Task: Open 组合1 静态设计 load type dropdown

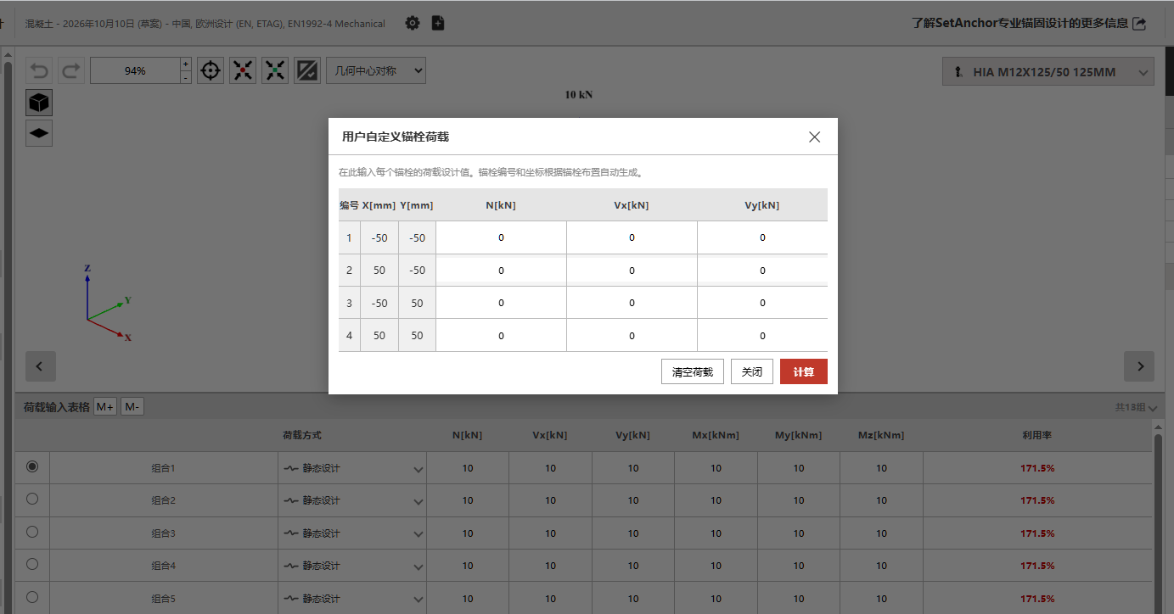Action: tap(352, 468)
